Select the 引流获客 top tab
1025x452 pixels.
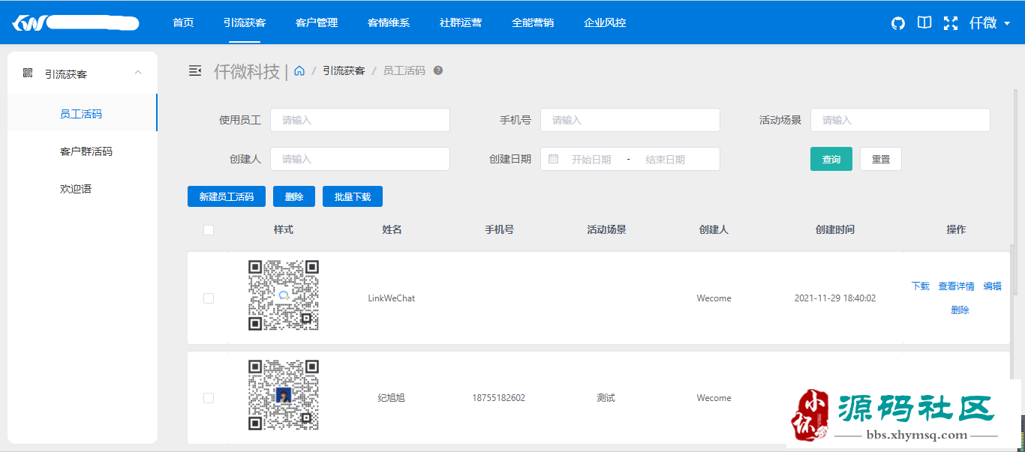pos(245,22)
